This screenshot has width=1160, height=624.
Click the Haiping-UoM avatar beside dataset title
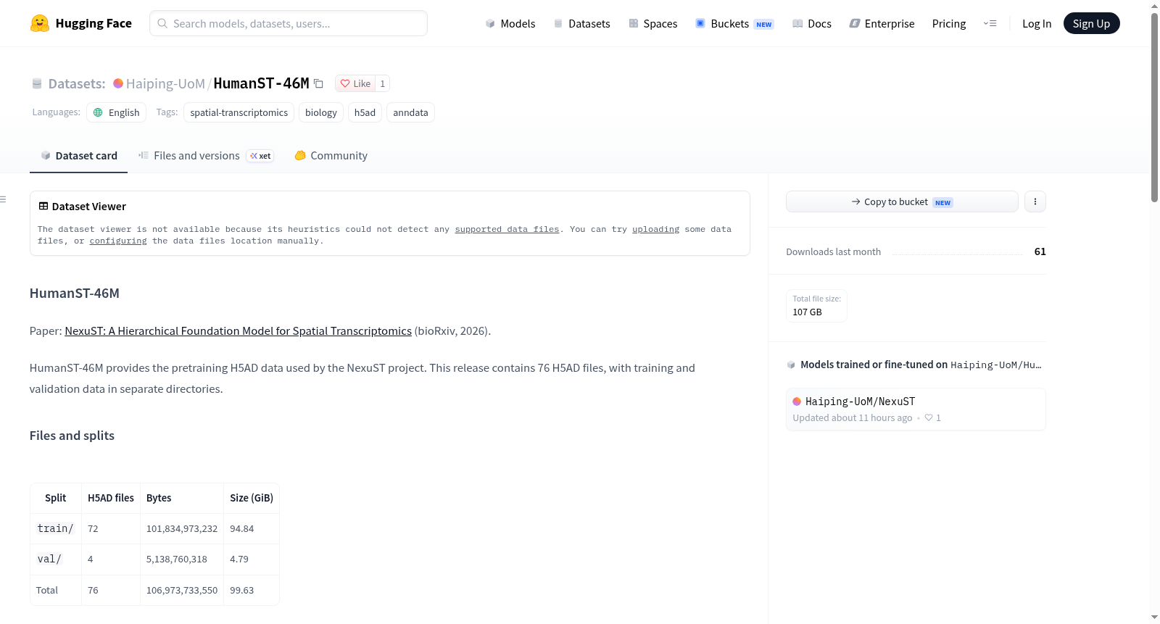(118, 83)
